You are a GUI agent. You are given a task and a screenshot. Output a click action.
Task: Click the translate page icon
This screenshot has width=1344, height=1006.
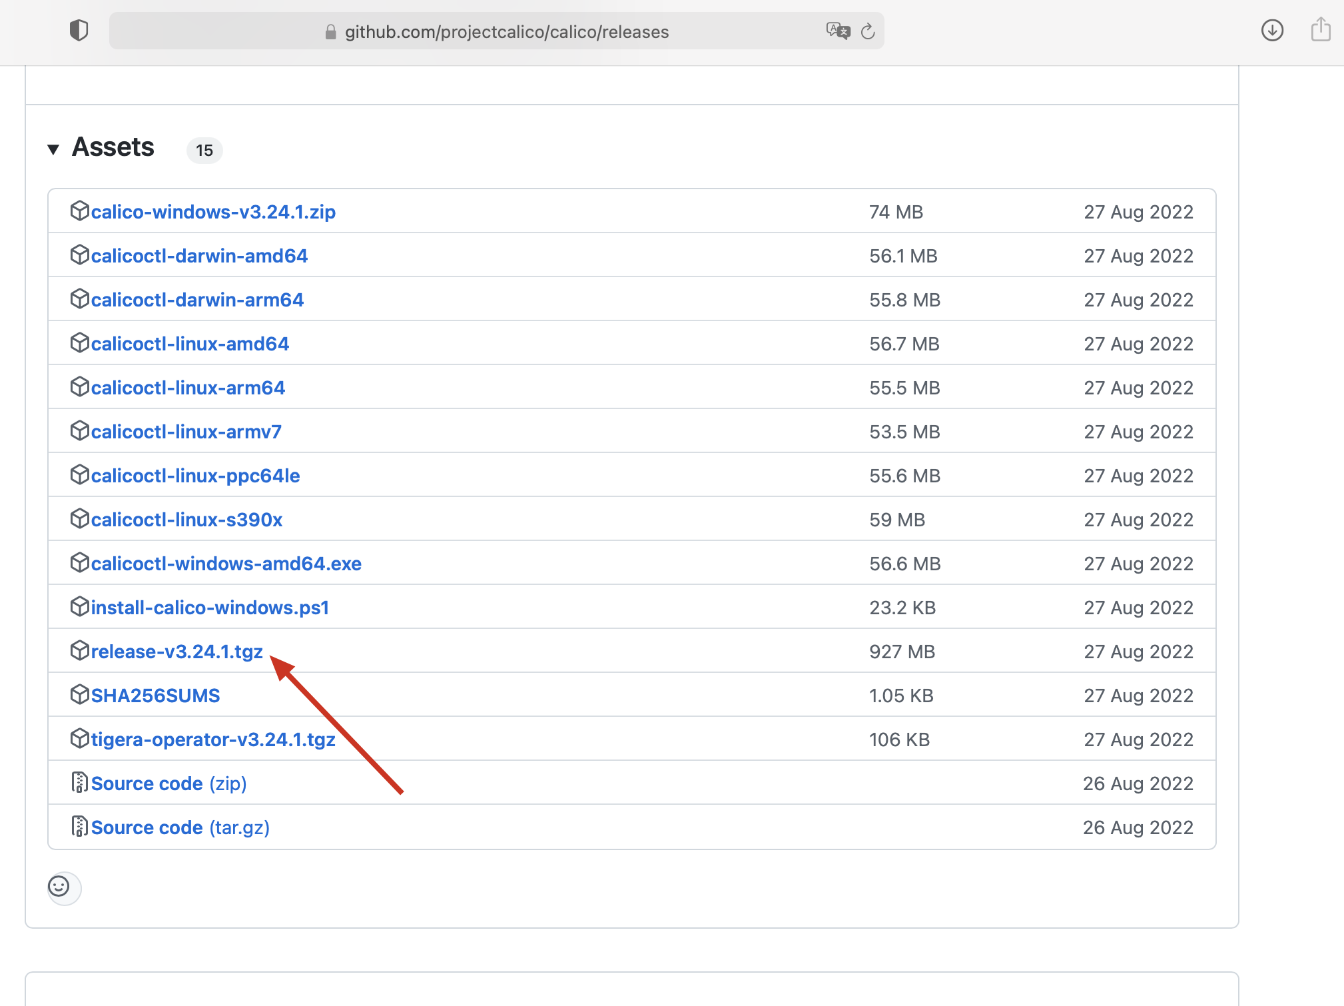(837, 31)
